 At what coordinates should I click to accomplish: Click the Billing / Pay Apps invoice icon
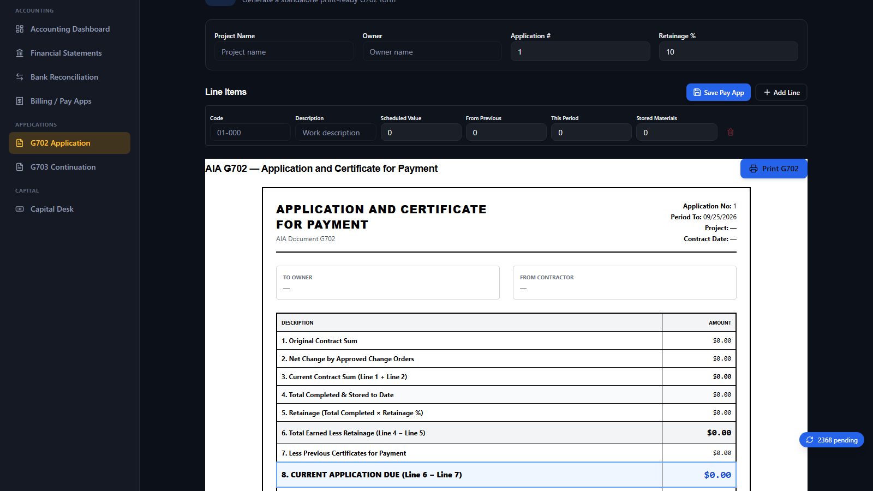[20, 101]
